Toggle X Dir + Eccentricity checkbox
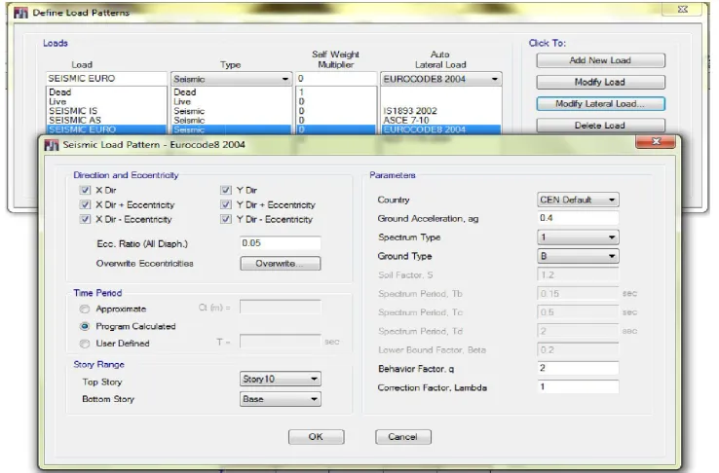 tap(85, 204)
